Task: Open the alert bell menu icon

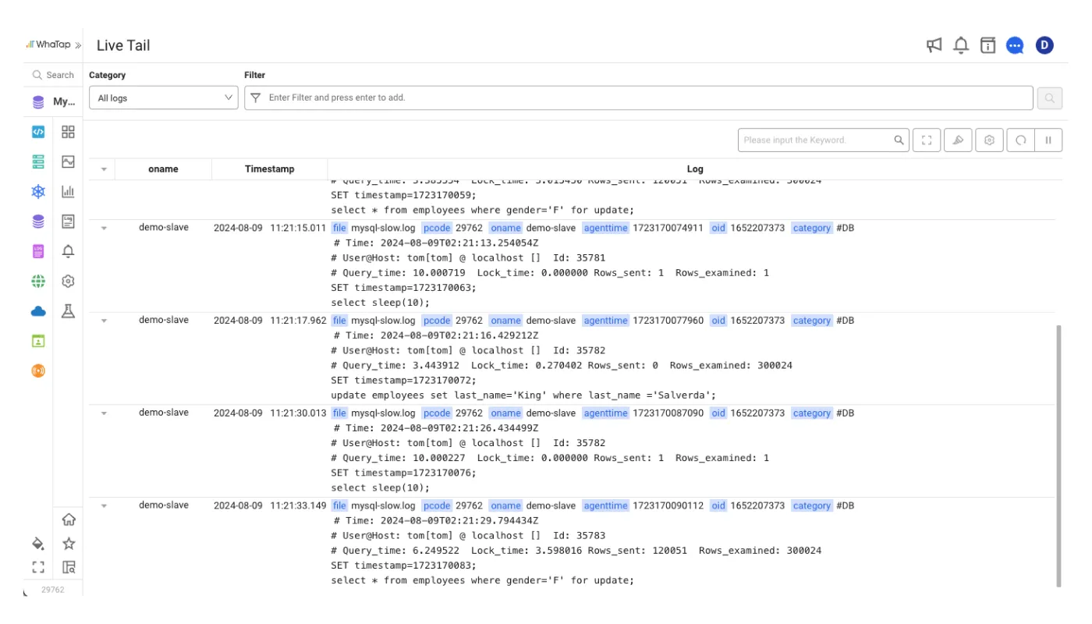Action: 68,251
